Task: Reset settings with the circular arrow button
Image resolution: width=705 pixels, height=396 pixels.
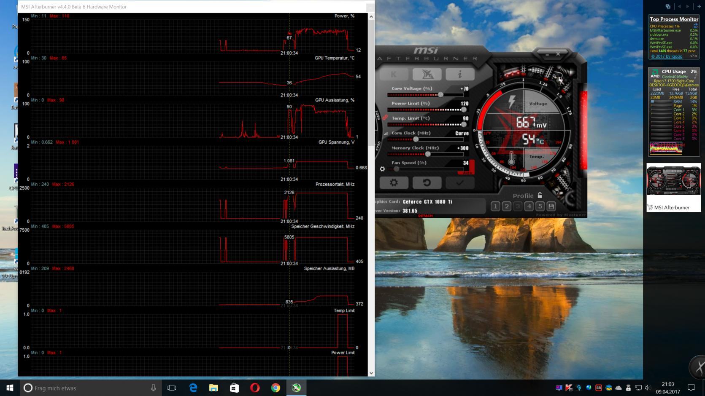Action: pyautogui.click(x=427, y=182)
